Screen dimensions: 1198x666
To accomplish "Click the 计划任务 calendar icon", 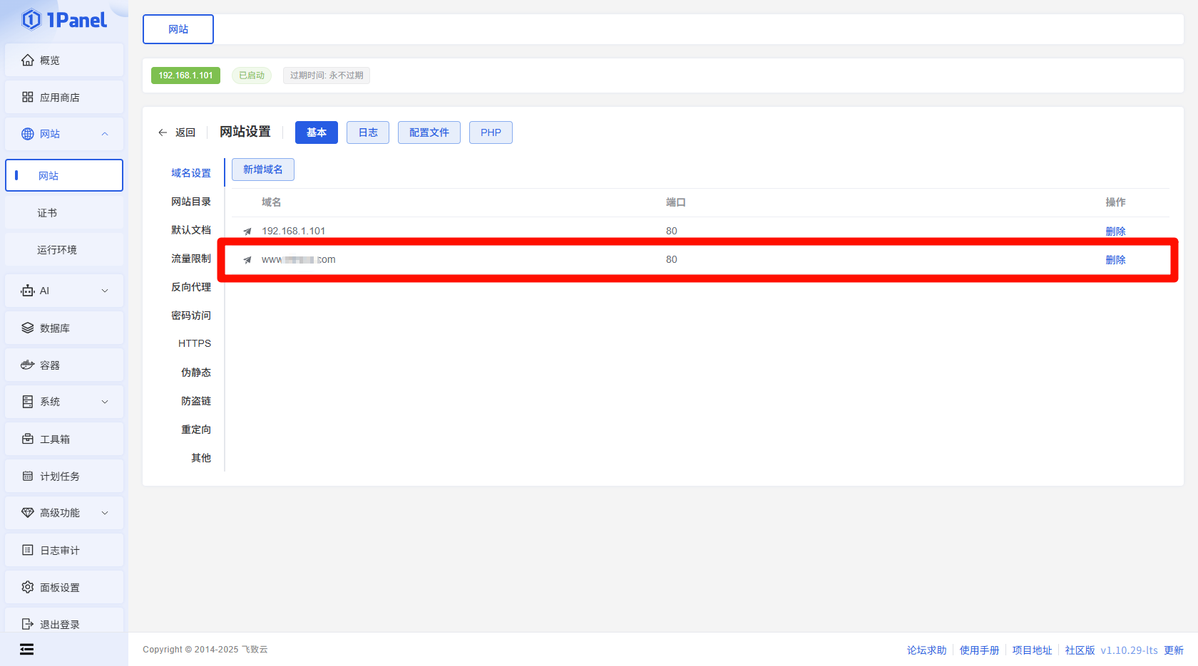I will [x=28, y=477].
